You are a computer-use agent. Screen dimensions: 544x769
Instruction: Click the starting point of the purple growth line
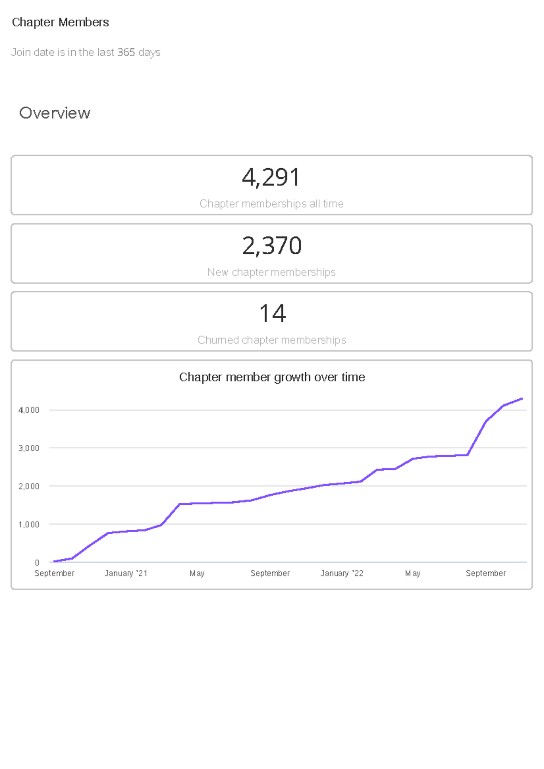(54, 561)
